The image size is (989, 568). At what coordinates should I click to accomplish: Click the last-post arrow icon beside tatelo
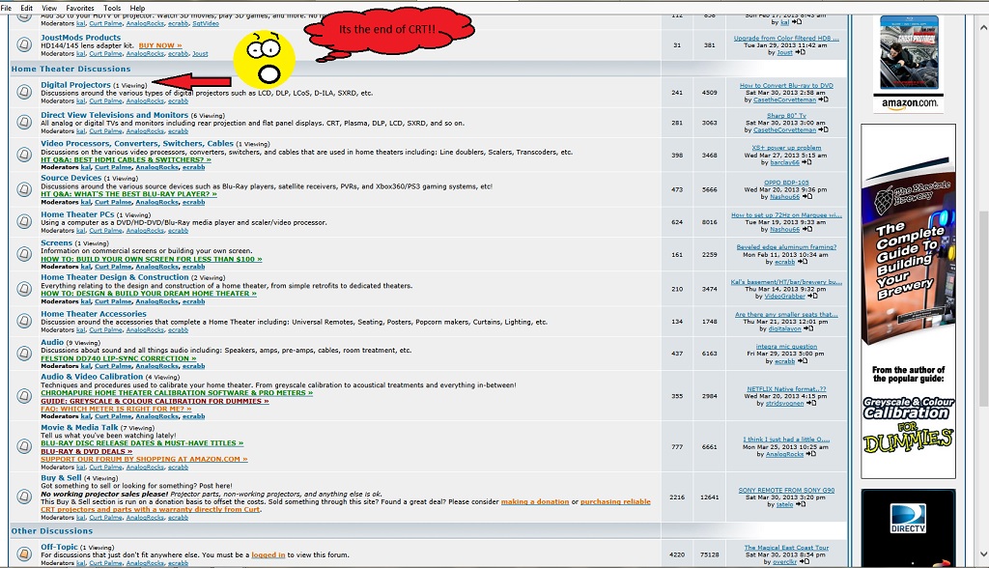[x=801, y=504]
